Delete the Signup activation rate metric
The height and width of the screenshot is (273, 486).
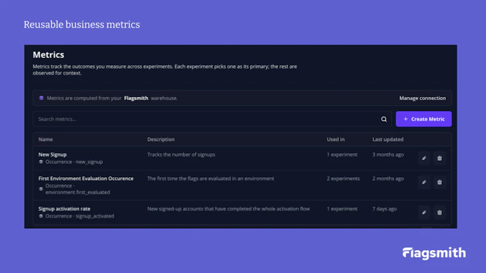coord(439,212)
